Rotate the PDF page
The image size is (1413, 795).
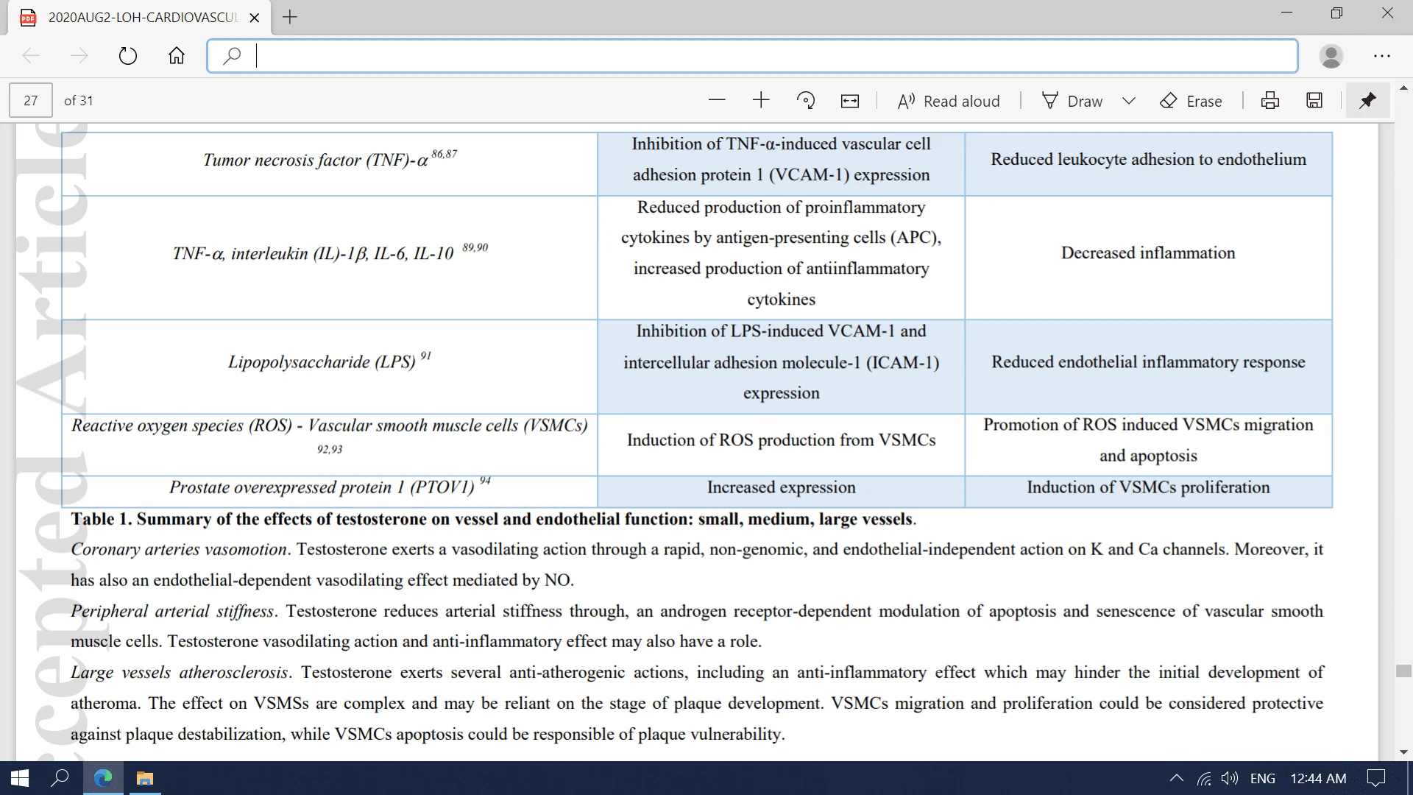(x=806, y=100)
